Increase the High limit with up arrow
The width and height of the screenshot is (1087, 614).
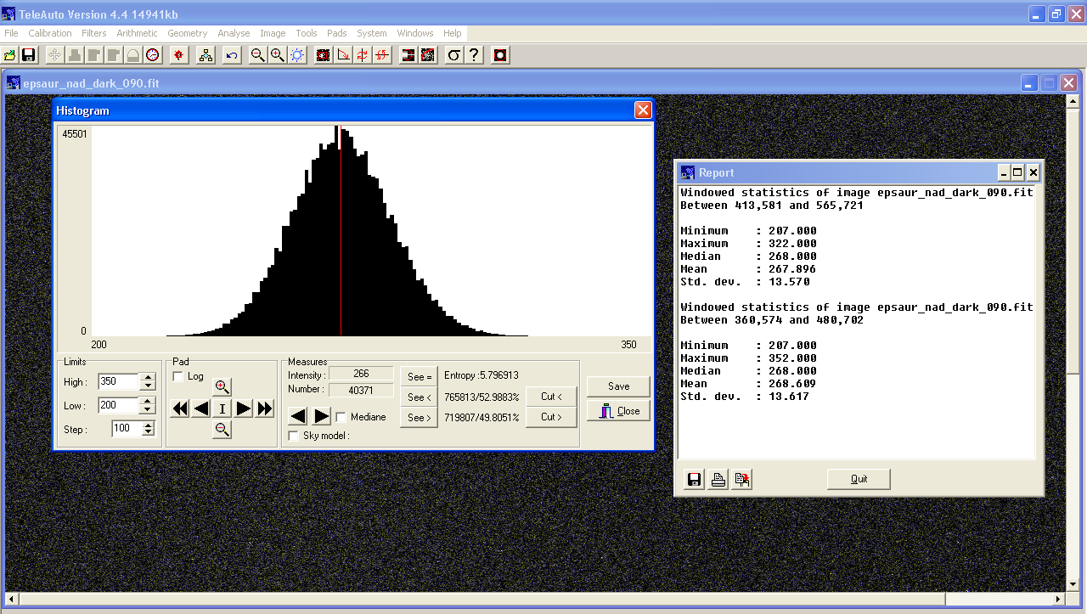(x=149, y=377)
